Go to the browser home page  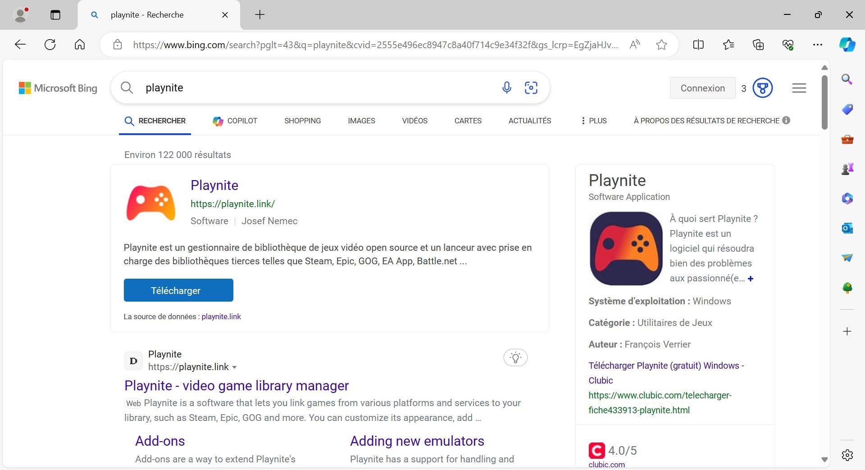point(80,45)
